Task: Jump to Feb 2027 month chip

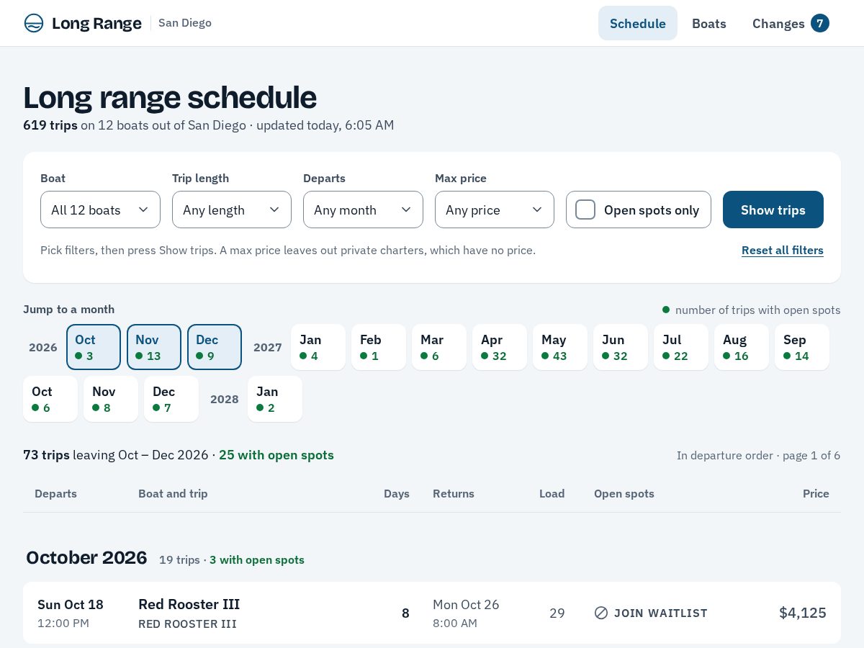Action: [379, 347]
